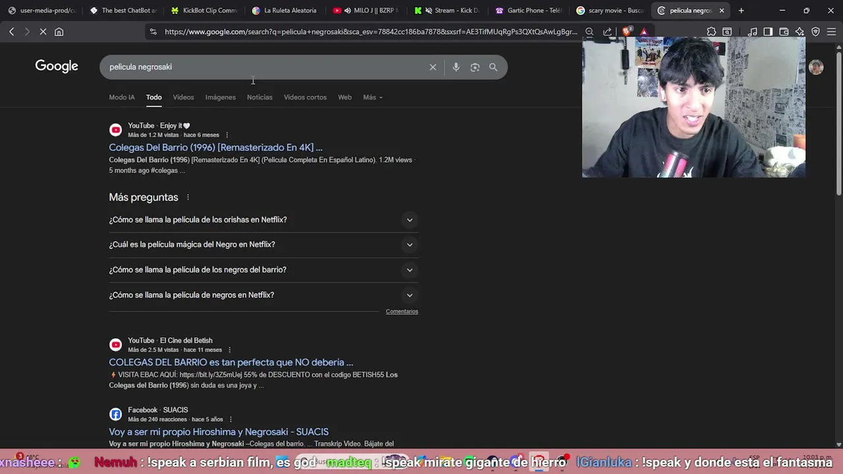Click in the Google search input field
This screenshot has width=843, height=474.
tap(263, 67)
